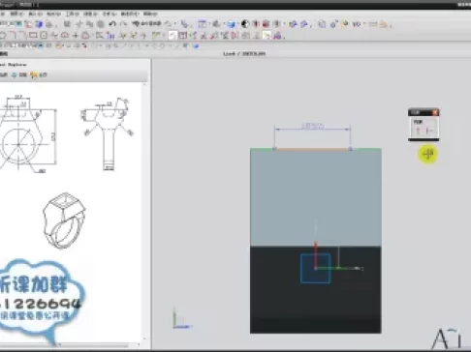Click the blue cube view orientation icon
Viewport: 471px width, 352px height.
(x=231, y=24)
